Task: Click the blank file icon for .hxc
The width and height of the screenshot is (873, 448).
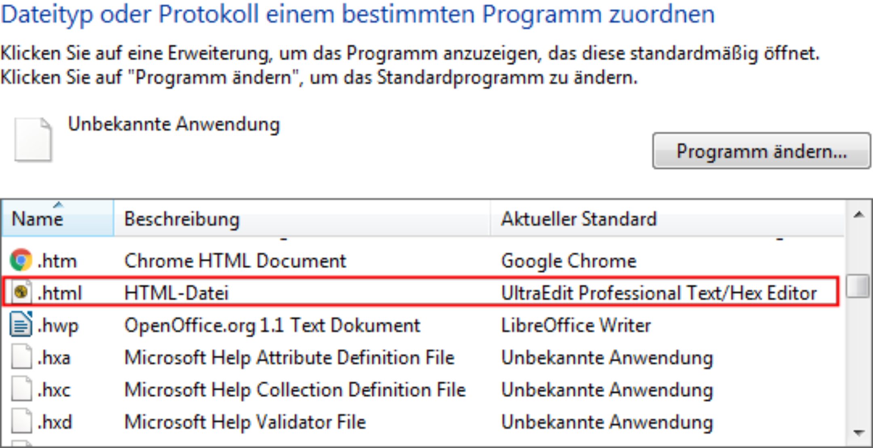Action: [21, 389]
